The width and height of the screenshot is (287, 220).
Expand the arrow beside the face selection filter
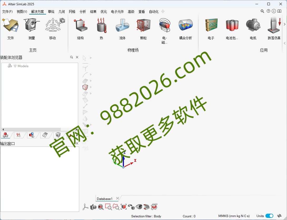91,81
